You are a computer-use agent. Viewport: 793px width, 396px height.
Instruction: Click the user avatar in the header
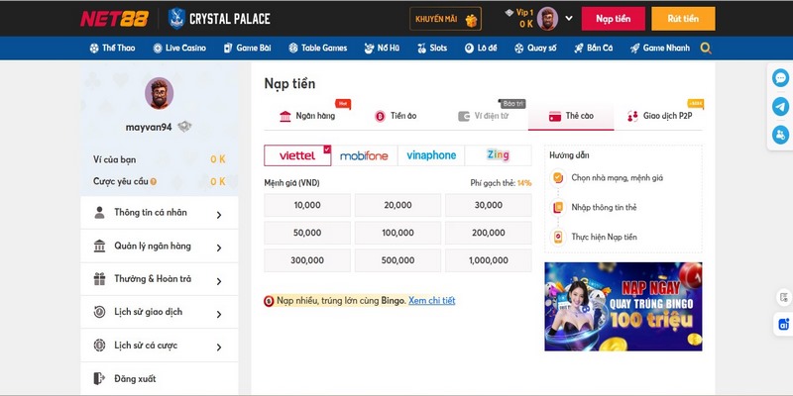point(547,19)
